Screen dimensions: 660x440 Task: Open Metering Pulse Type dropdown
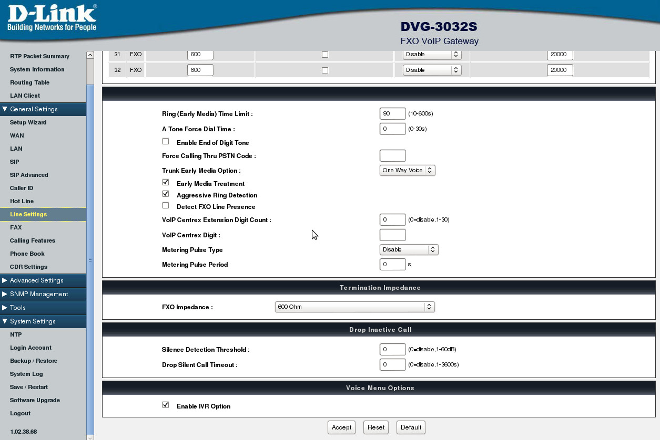409,250
